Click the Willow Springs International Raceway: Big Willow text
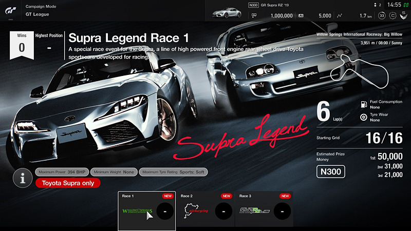This screenshot has height=231, width=411. pos(359,34)
